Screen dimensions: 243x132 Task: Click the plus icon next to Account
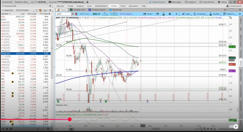pyautogui.click(x=87, y=2)
